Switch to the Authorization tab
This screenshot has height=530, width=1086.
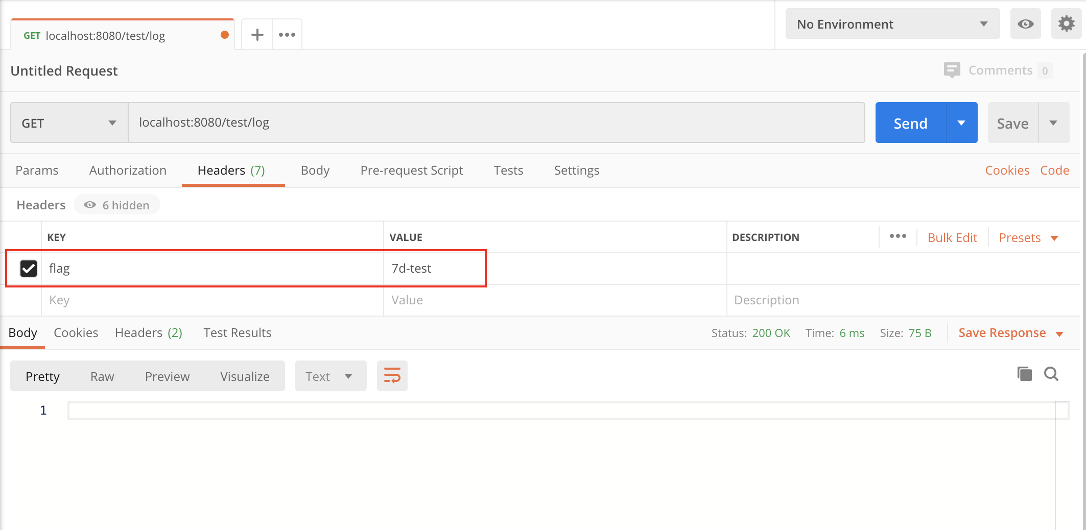pos(128,170)
